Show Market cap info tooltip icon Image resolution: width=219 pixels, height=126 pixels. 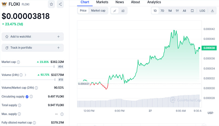click(x=18, y=62)
